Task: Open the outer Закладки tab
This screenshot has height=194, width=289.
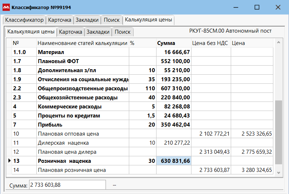Action: (x=87, y=20)
